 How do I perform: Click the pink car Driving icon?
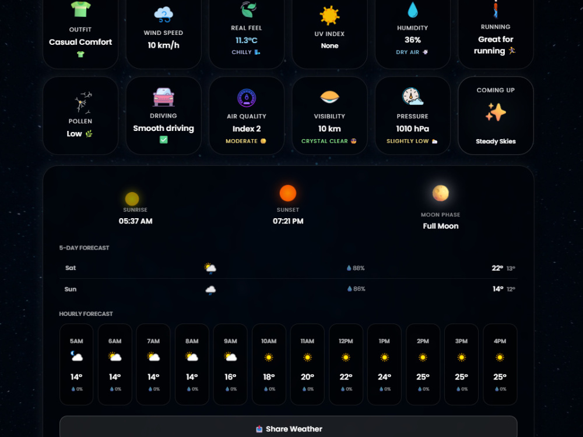point(164,97)
